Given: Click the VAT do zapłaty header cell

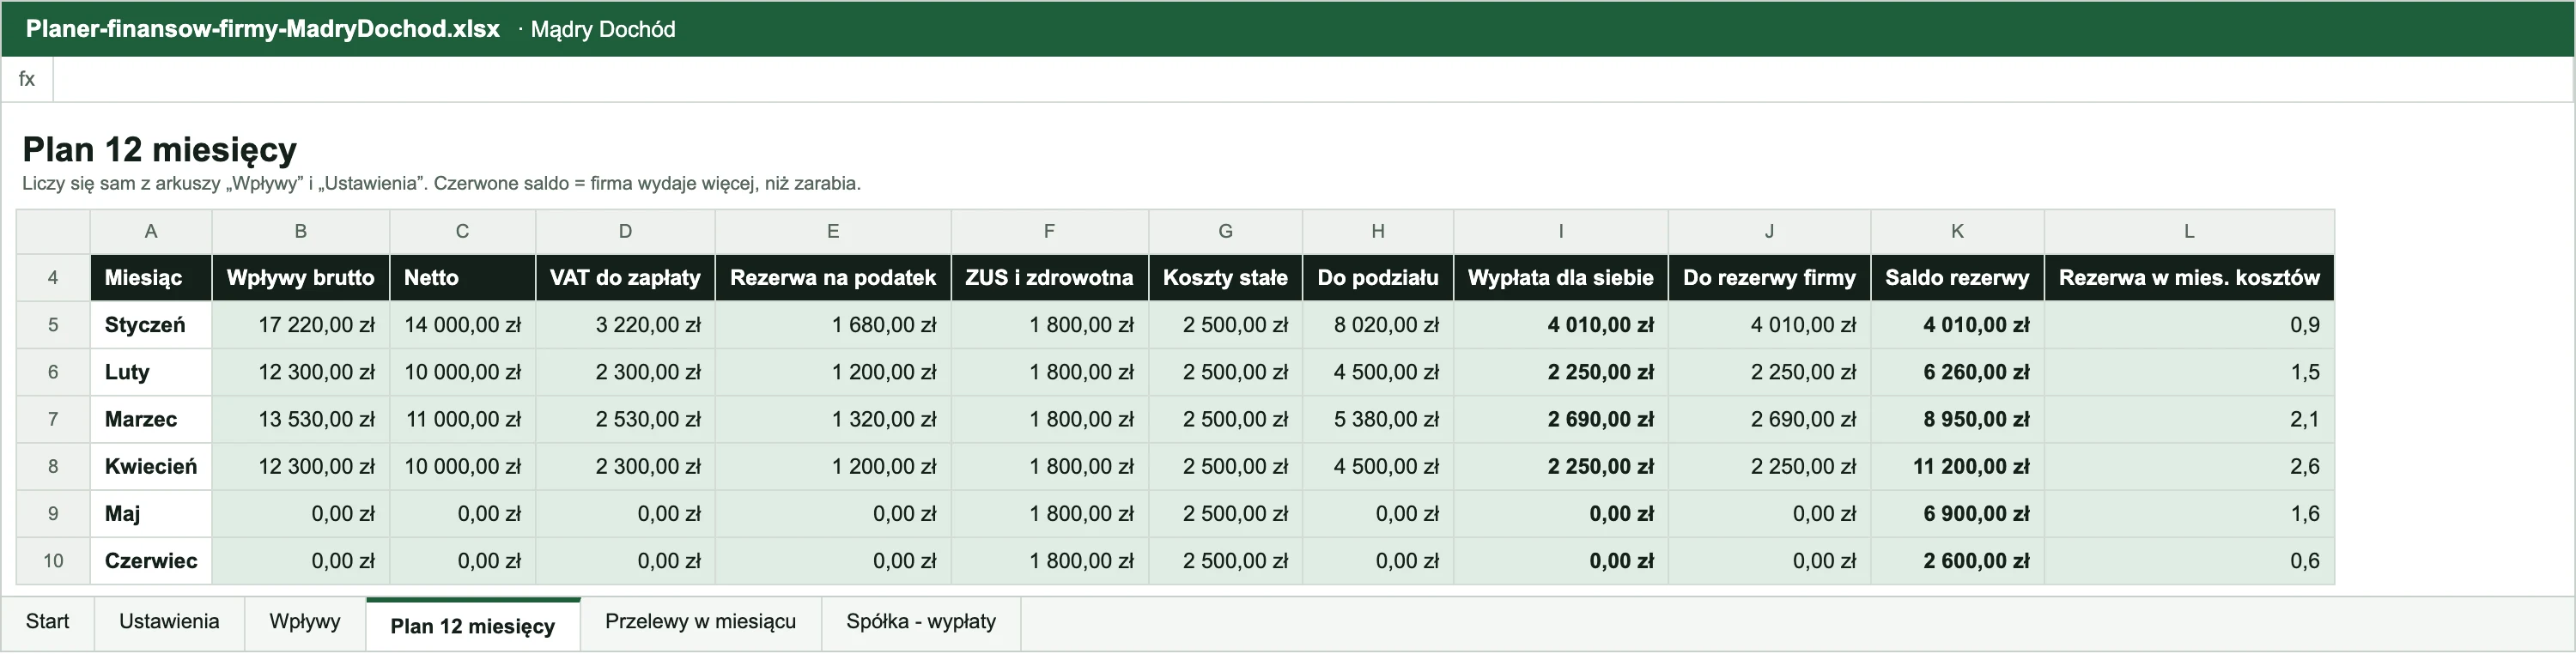Looking at the screenshot, I should (x=626, y=278).
